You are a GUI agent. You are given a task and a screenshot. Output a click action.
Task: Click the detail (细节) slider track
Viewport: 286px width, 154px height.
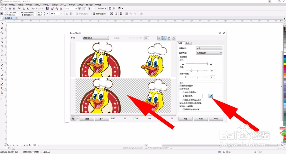click(x=197, y=64)
